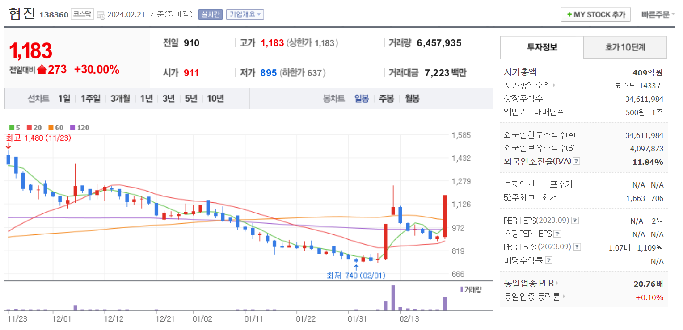
Task: Click the +30.00% change rate
Action: [97, 70]
